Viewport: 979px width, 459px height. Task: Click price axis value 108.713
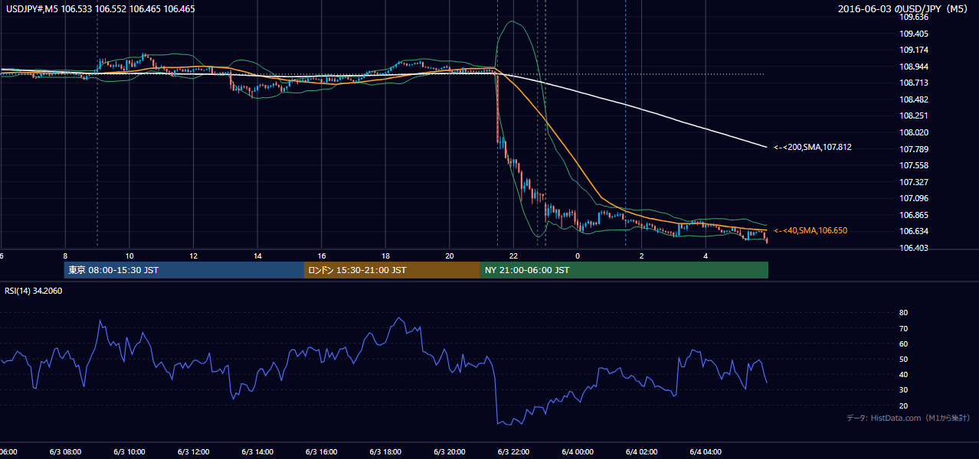click(914, 83)
